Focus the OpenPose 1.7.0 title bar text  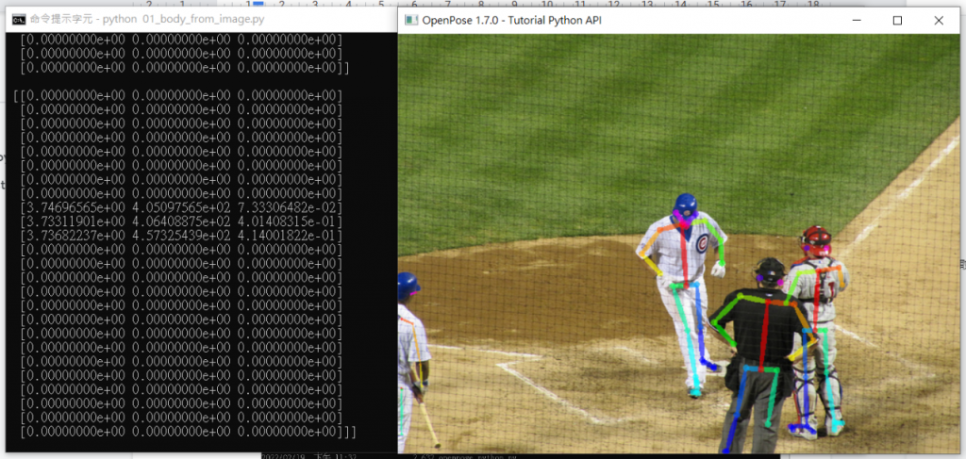pyautogui.click(x=512, y=21)
